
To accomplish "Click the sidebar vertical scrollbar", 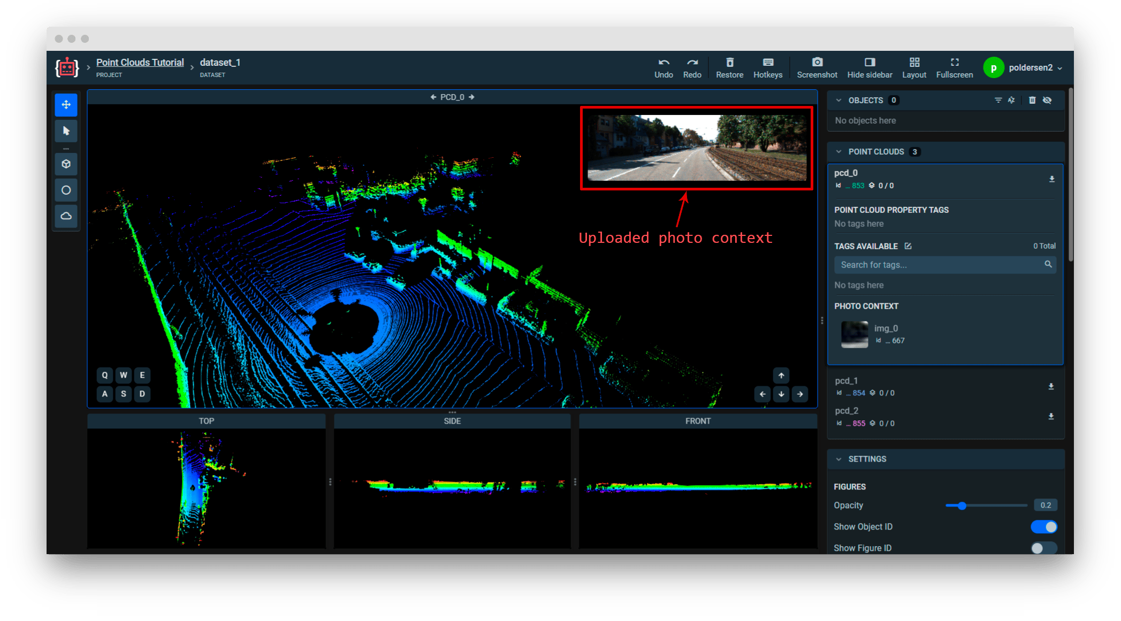I will click(x=1071, y=175).
